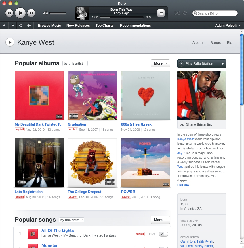Go back with the left arrow
The width and height of the screenshot is (244, 248).
pos(4,25)
